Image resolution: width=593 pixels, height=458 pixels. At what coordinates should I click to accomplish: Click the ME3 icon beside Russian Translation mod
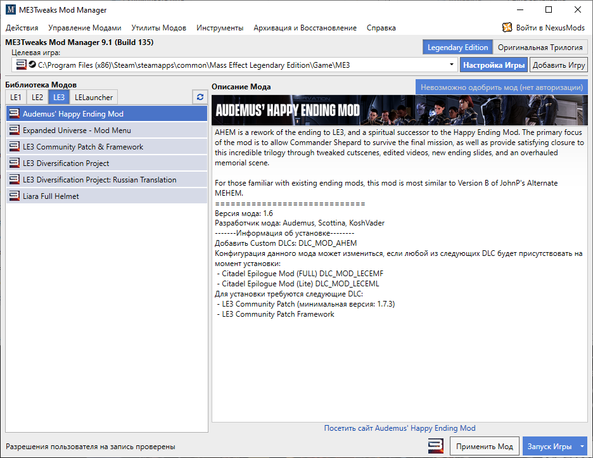pos(15,179)
